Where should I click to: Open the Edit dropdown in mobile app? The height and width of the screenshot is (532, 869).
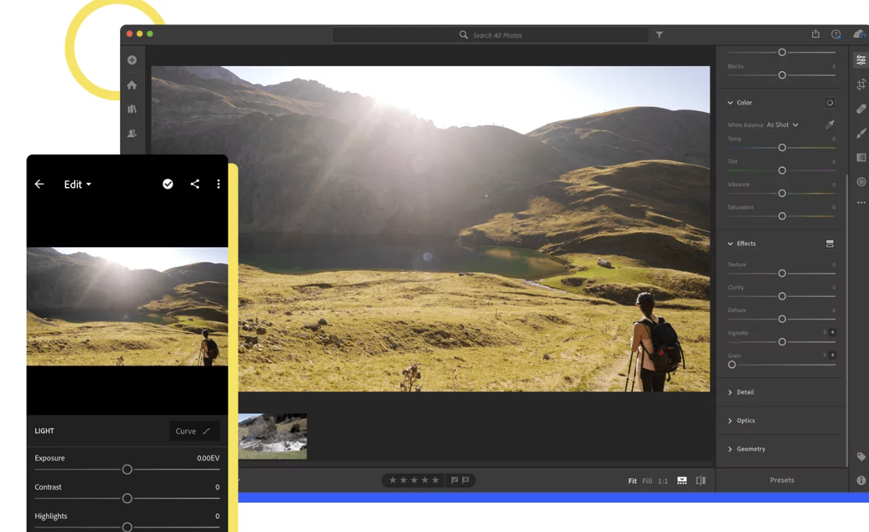78,184
